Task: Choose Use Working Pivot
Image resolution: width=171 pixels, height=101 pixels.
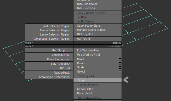Action: tap(98, 55)
